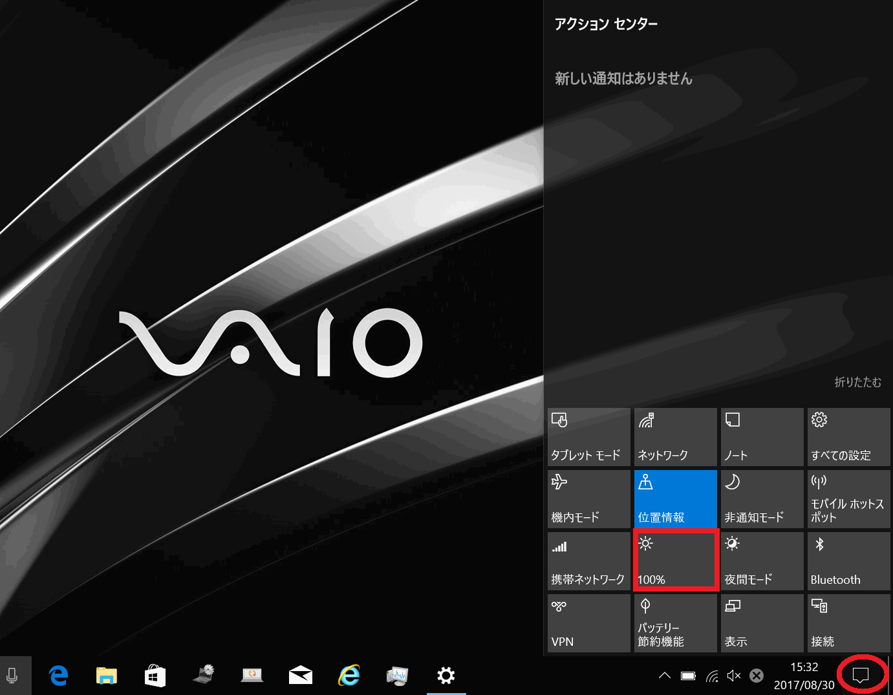Toggle 携帯ネットワーク cellular tile
This screenshot has height=695, width=893.
tap(588, 561)
